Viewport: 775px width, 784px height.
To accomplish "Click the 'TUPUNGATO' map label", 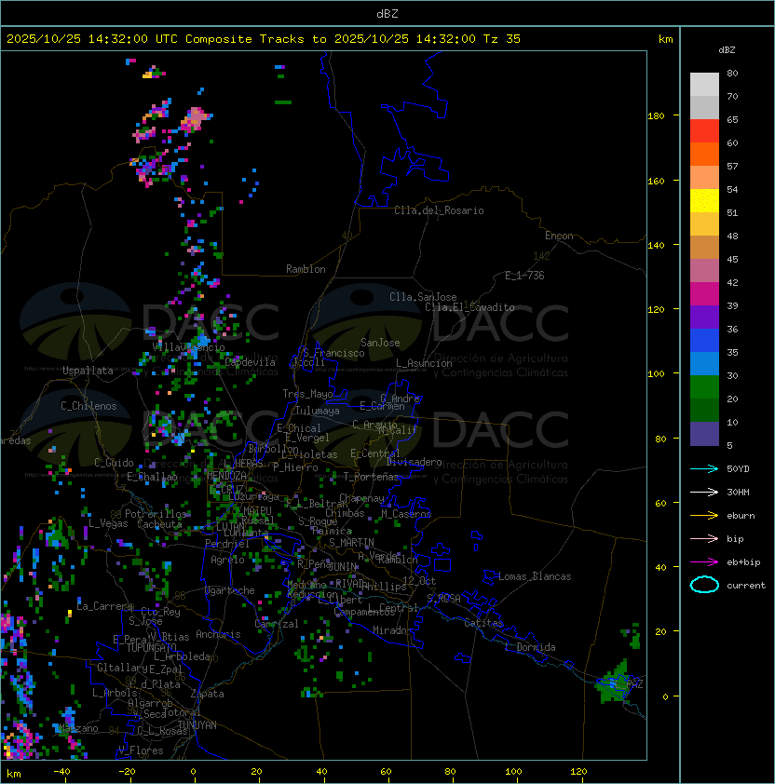I will pos(151,647).
